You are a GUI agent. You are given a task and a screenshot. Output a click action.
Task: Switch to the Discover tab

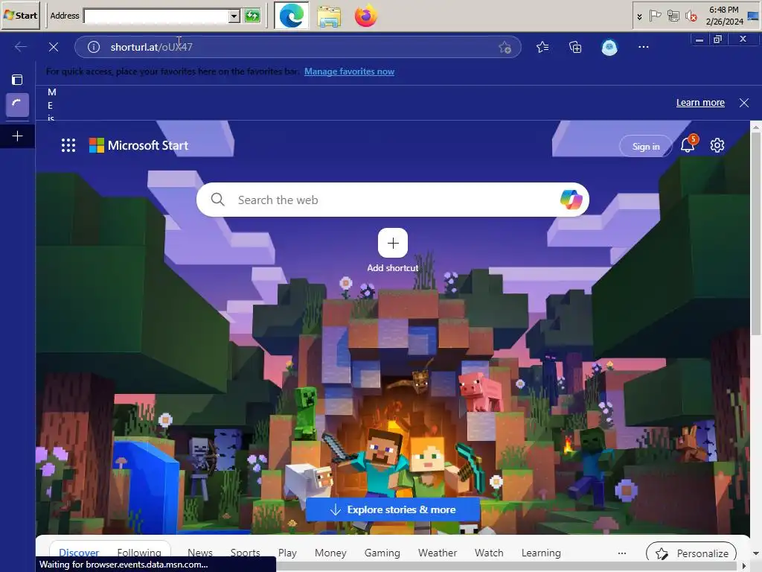click(x=79, y=553)
